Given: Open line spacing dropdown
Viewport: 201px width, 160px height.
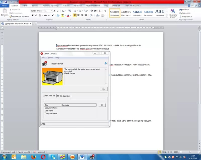Looking at the screenshot, I should pyautogui.click(x=91, y=15).
